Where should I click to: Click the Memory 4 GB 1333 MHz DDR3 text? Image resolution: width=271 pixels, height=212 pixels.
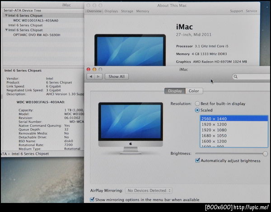point(201,54)
